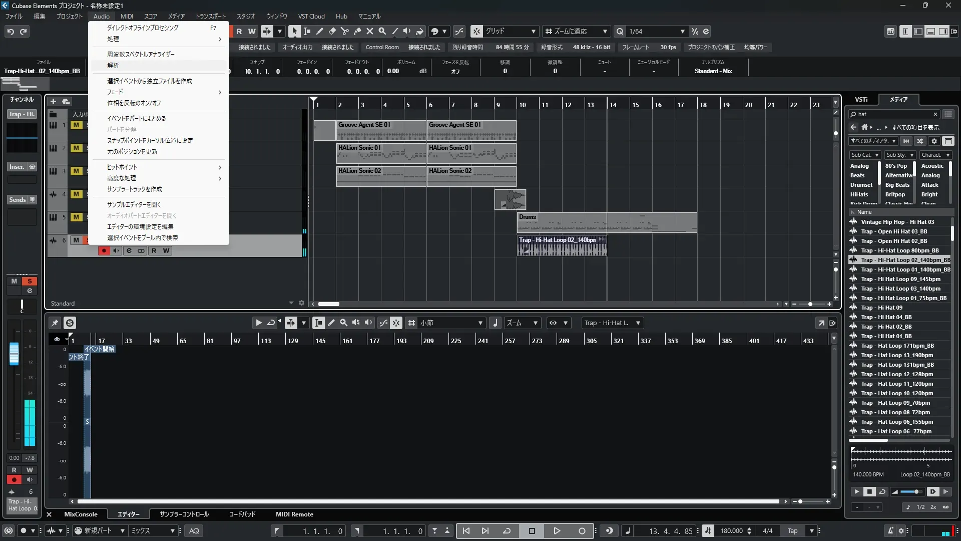The width and height of the screenshot is (961, 541).
Task: Click the Draw pencil tool
Action: coord(319,31)
